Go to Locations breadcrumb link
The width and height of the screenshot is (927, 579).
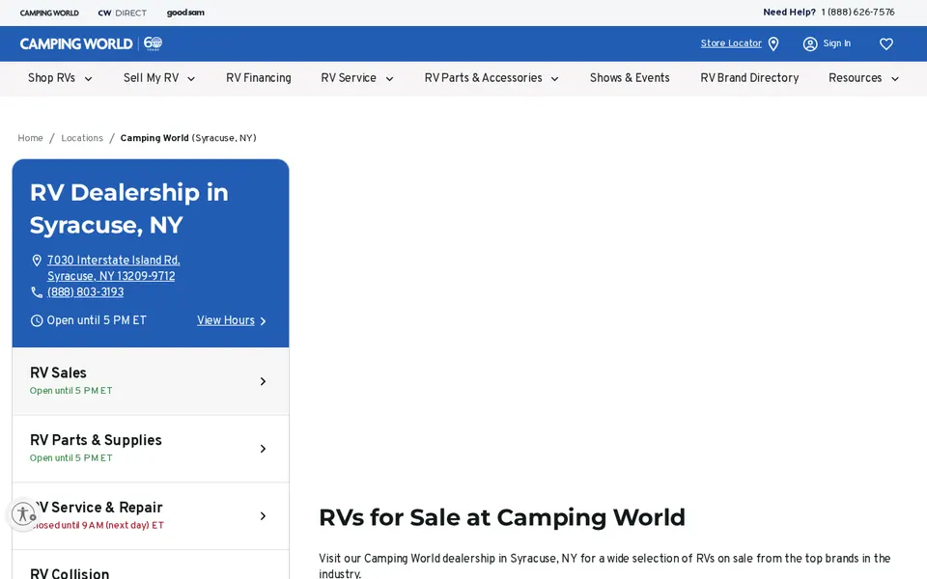82,138
